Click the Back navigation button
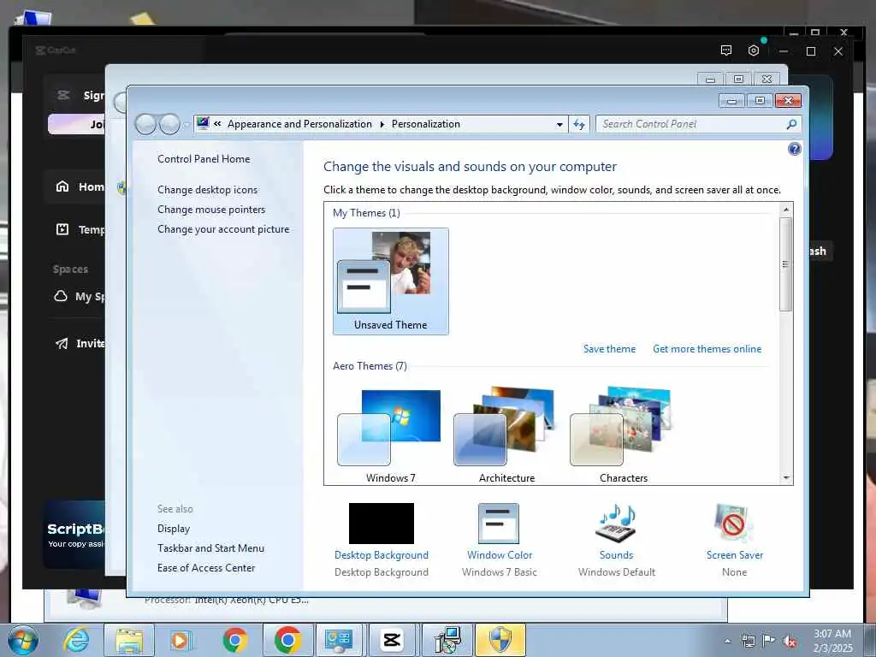This screenshot has height=657, width=876. tap(145, 124)
